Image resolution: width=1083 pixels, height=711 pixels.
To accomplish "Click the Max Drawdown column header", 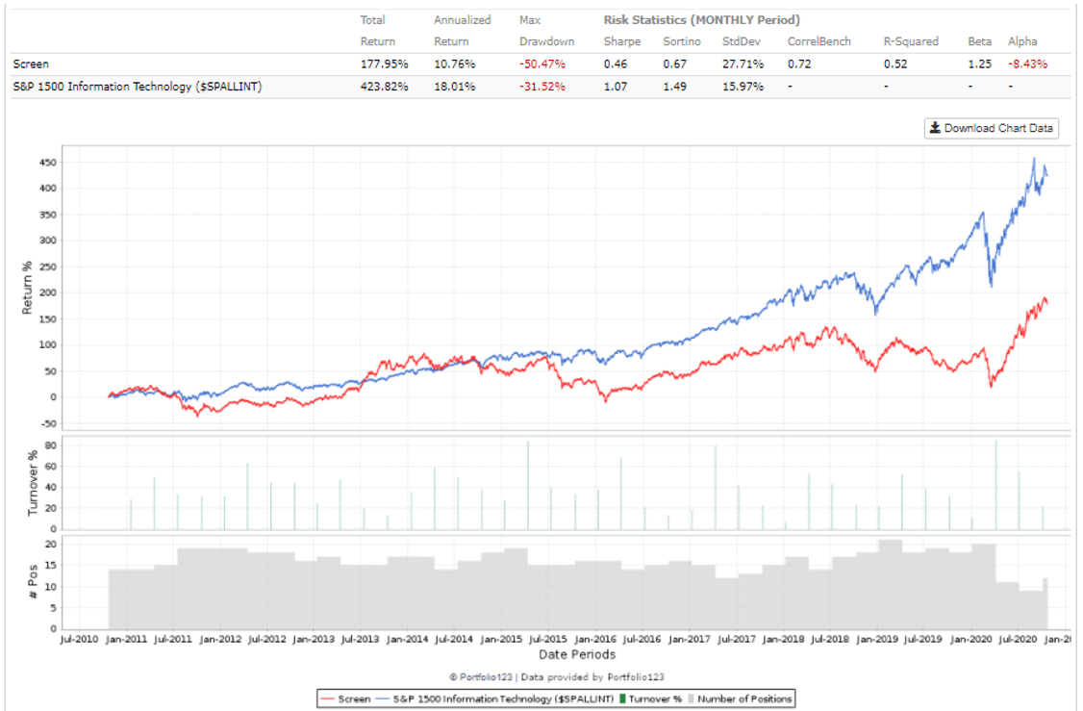I will pyautogui.click(x=546, y=31).
